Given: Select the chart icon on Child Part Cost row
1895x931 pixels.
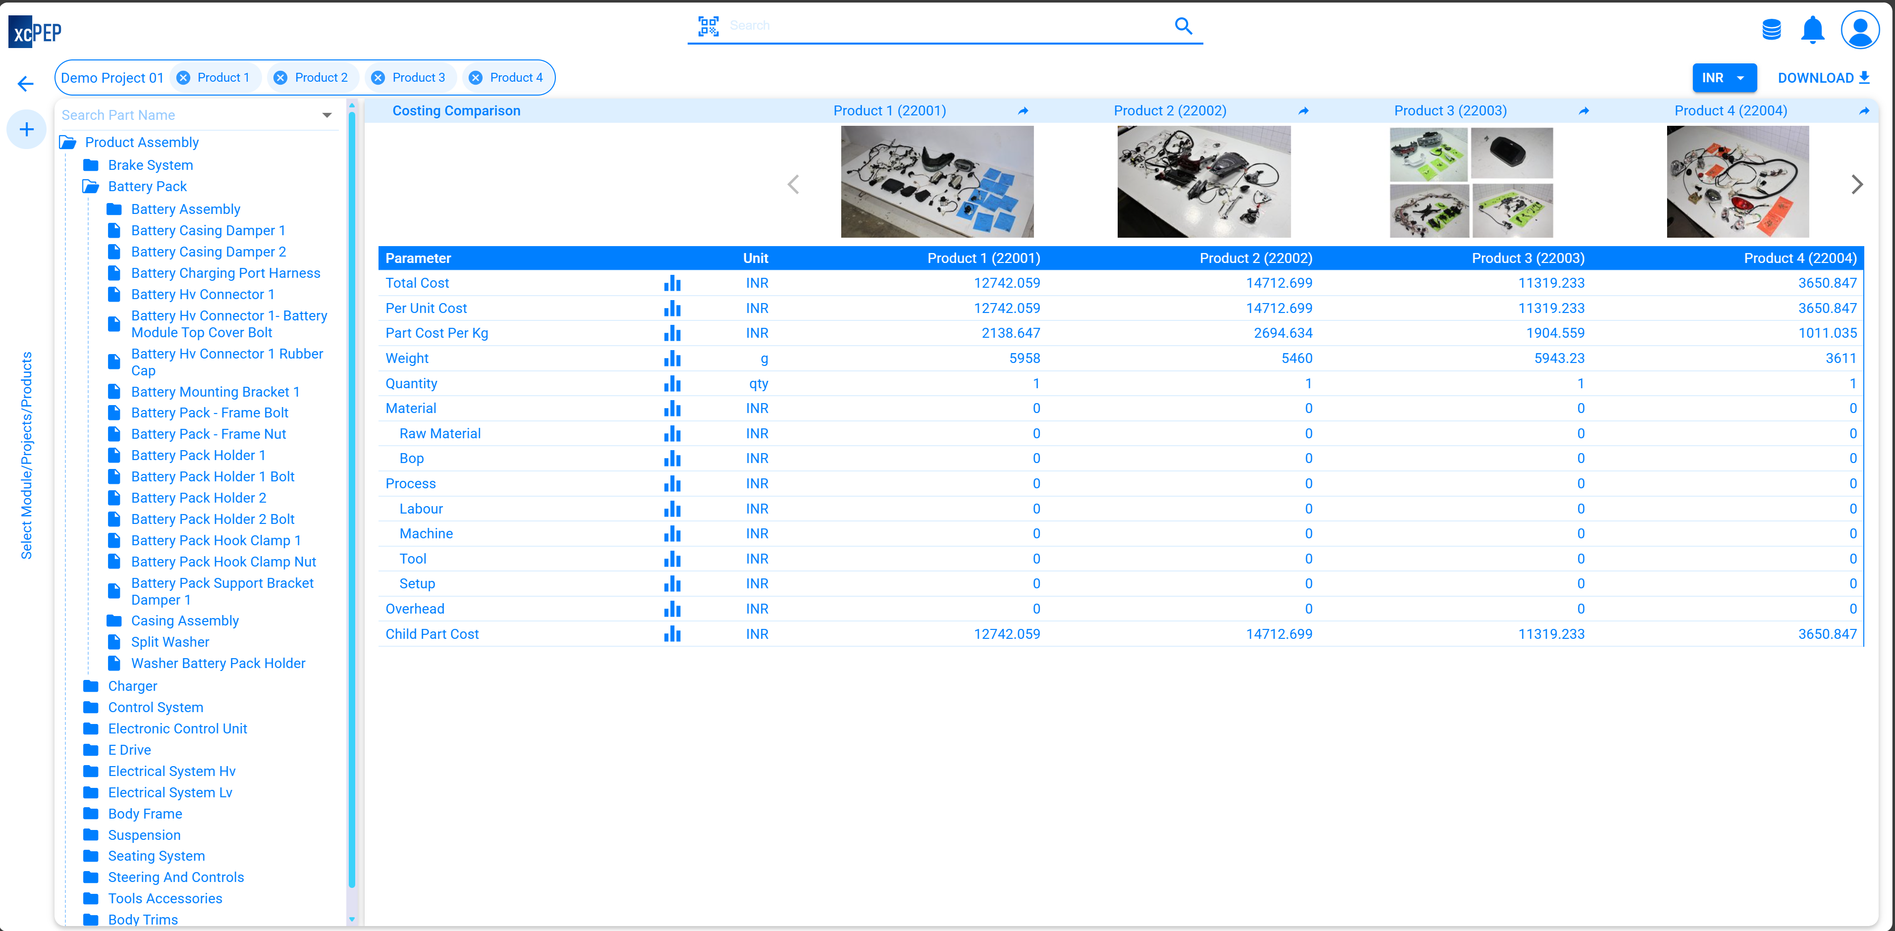Looking at the screenshot, I should coord(672,634).
